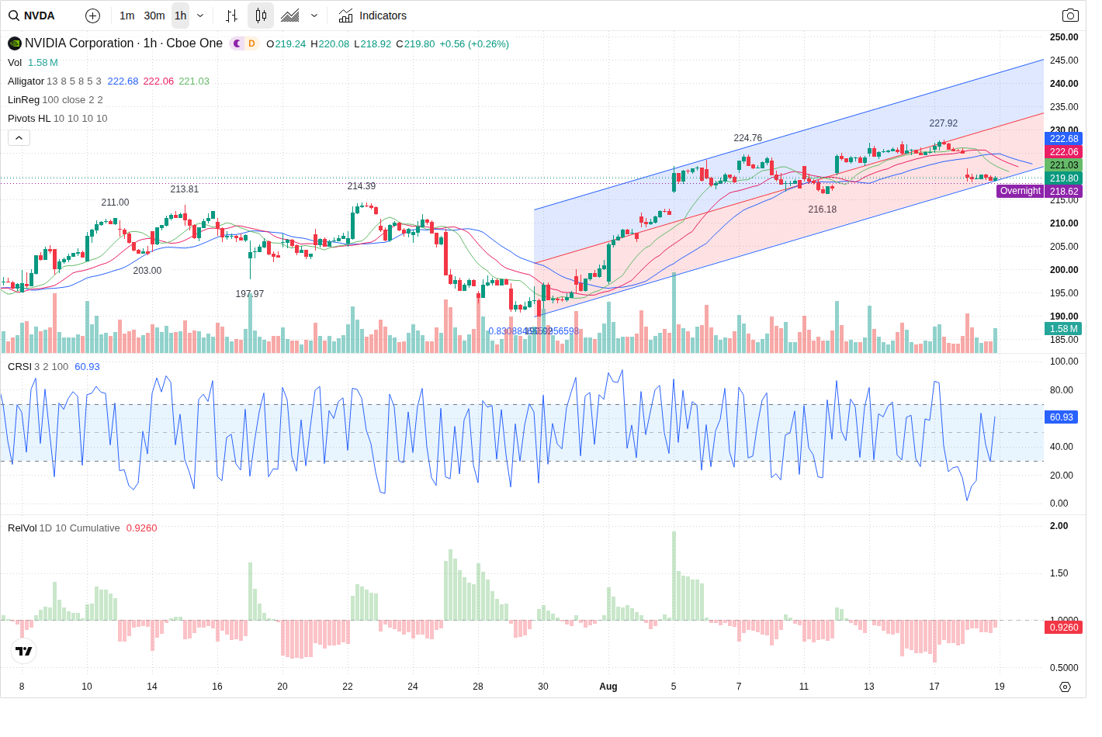Click the Aug label on time axis
1102x737 pixels.
coord(608,687)
